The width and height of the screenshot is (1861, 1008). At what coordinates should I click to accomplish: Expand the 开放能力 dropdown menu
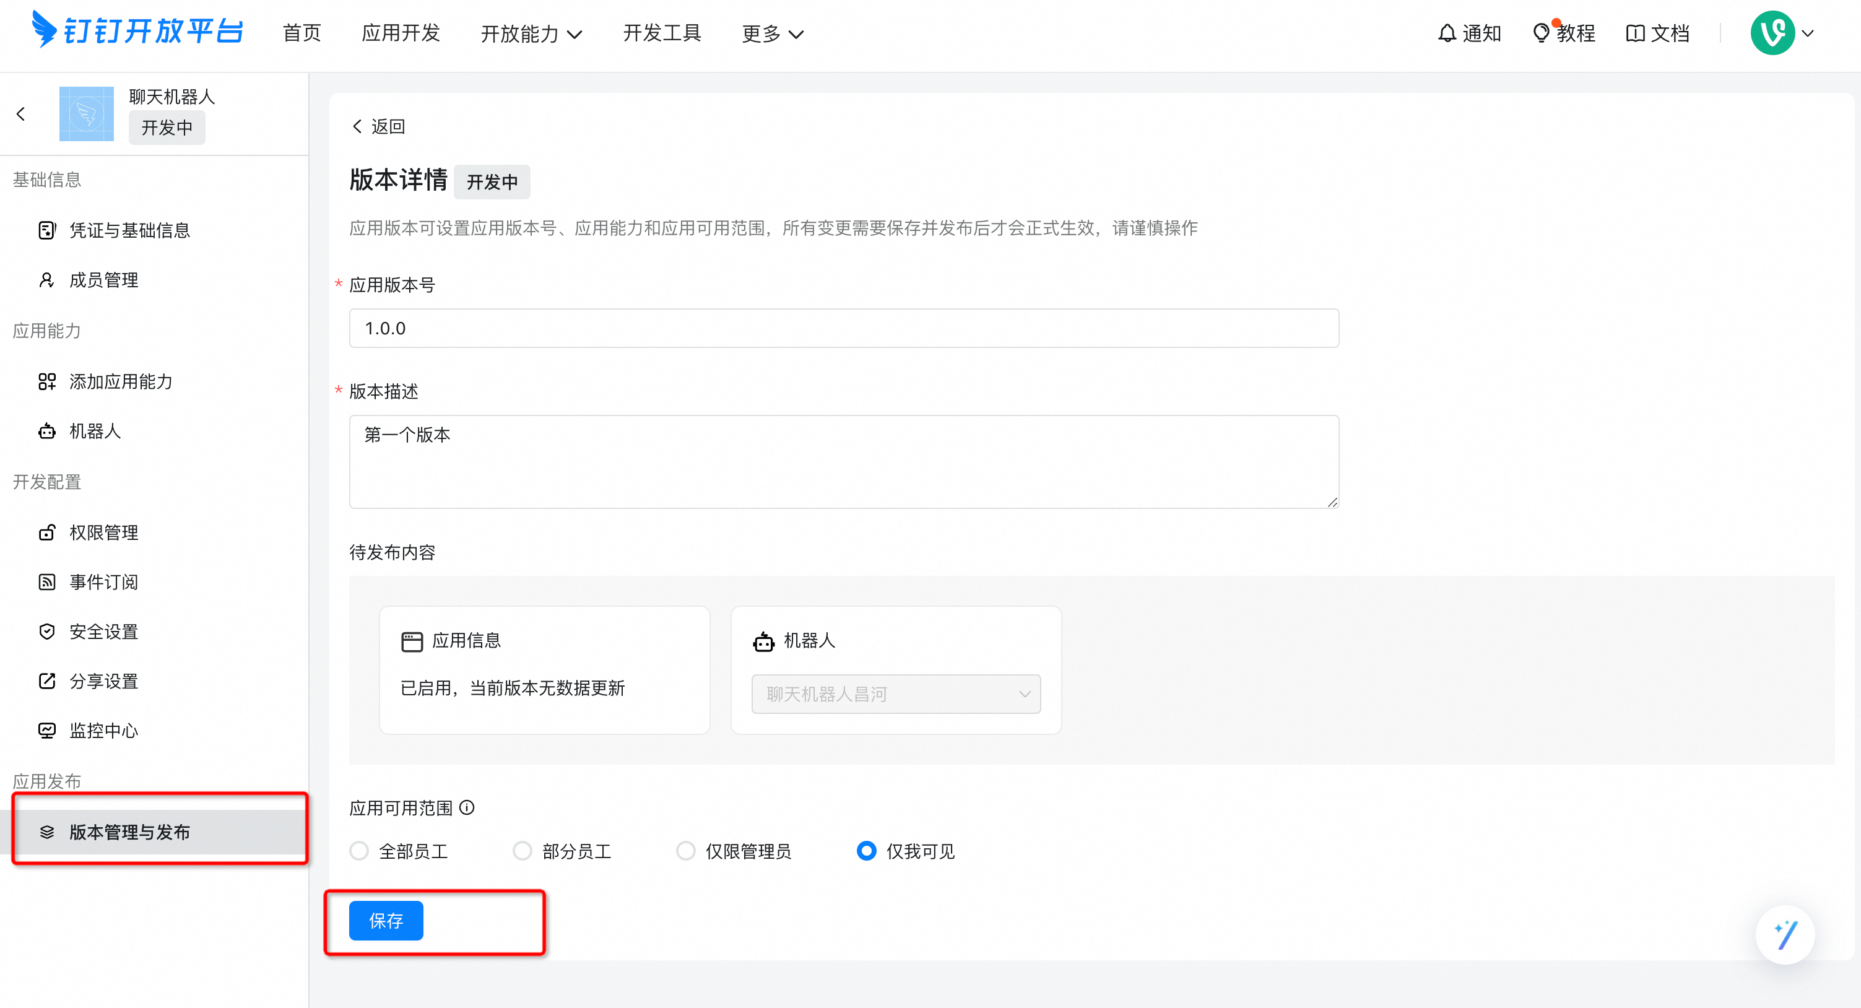coord(531,34)
